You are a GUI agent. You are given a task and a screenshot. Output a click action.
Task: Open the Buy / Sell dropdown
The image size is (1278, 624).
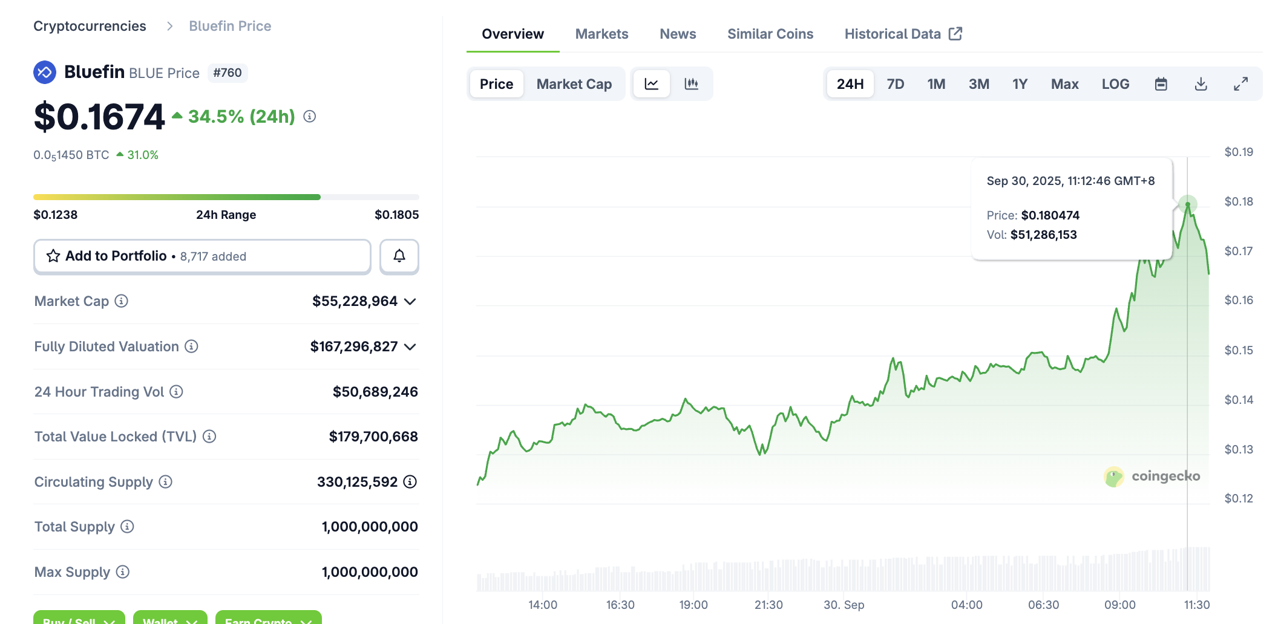[79, 619]
